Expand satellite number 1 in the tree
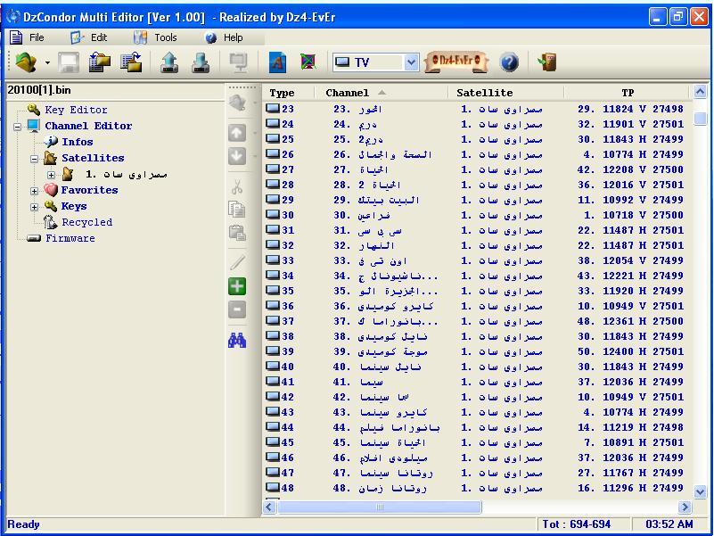The width and height of the screenshot is (714, 536). (x=51, y=175)
